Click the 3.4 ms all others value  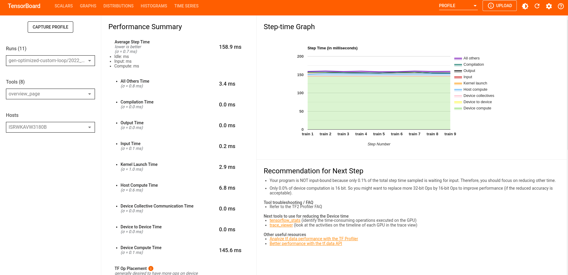tap(227, 84)
